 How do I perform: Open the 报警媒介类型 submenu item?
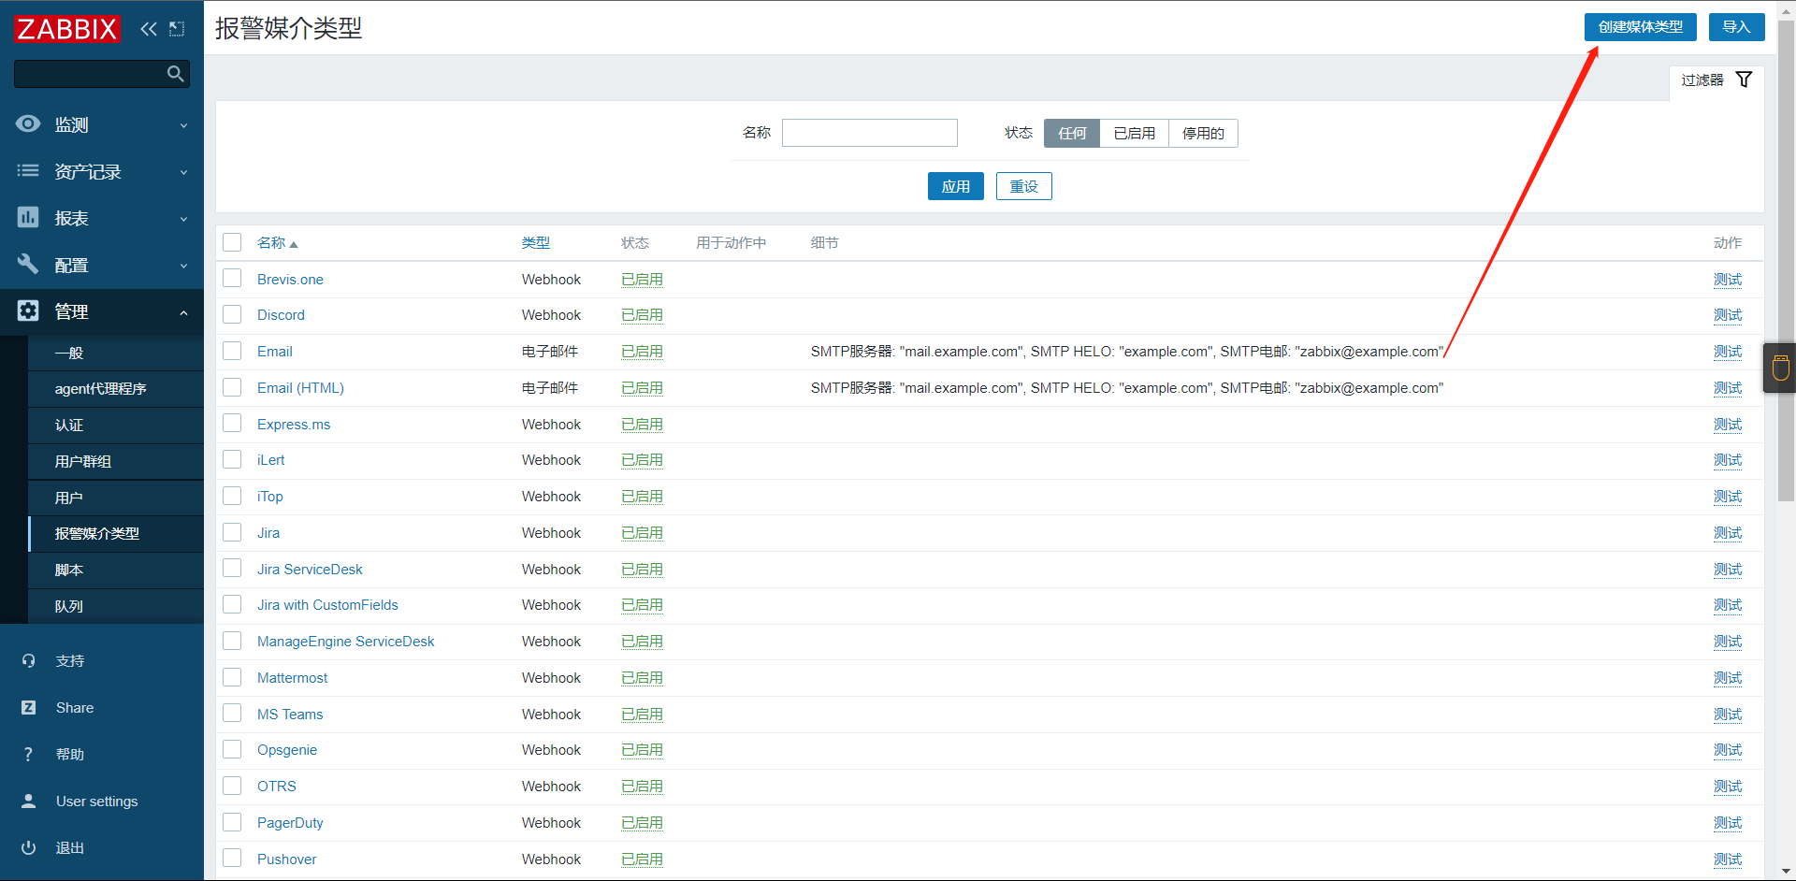(x=116, y=534)
